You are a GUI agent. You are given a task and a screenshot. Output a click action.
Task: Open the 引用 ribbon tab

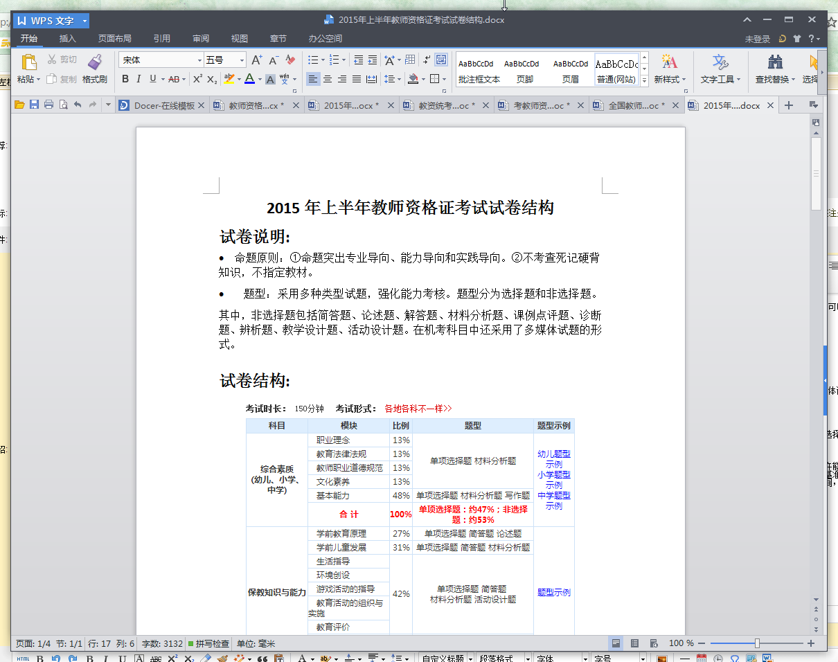[161, 39]
